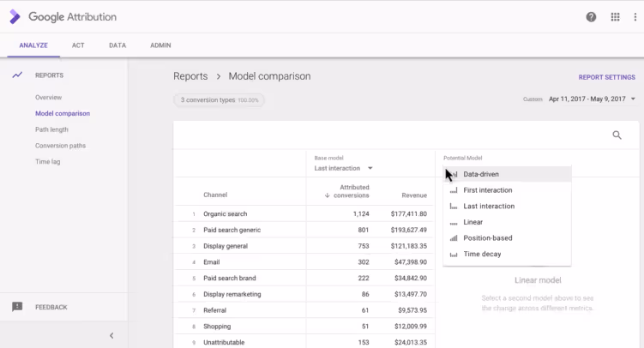Open the Conversion paths report
The height and width of the screenshot is (348, 644).
click(60, 145)
